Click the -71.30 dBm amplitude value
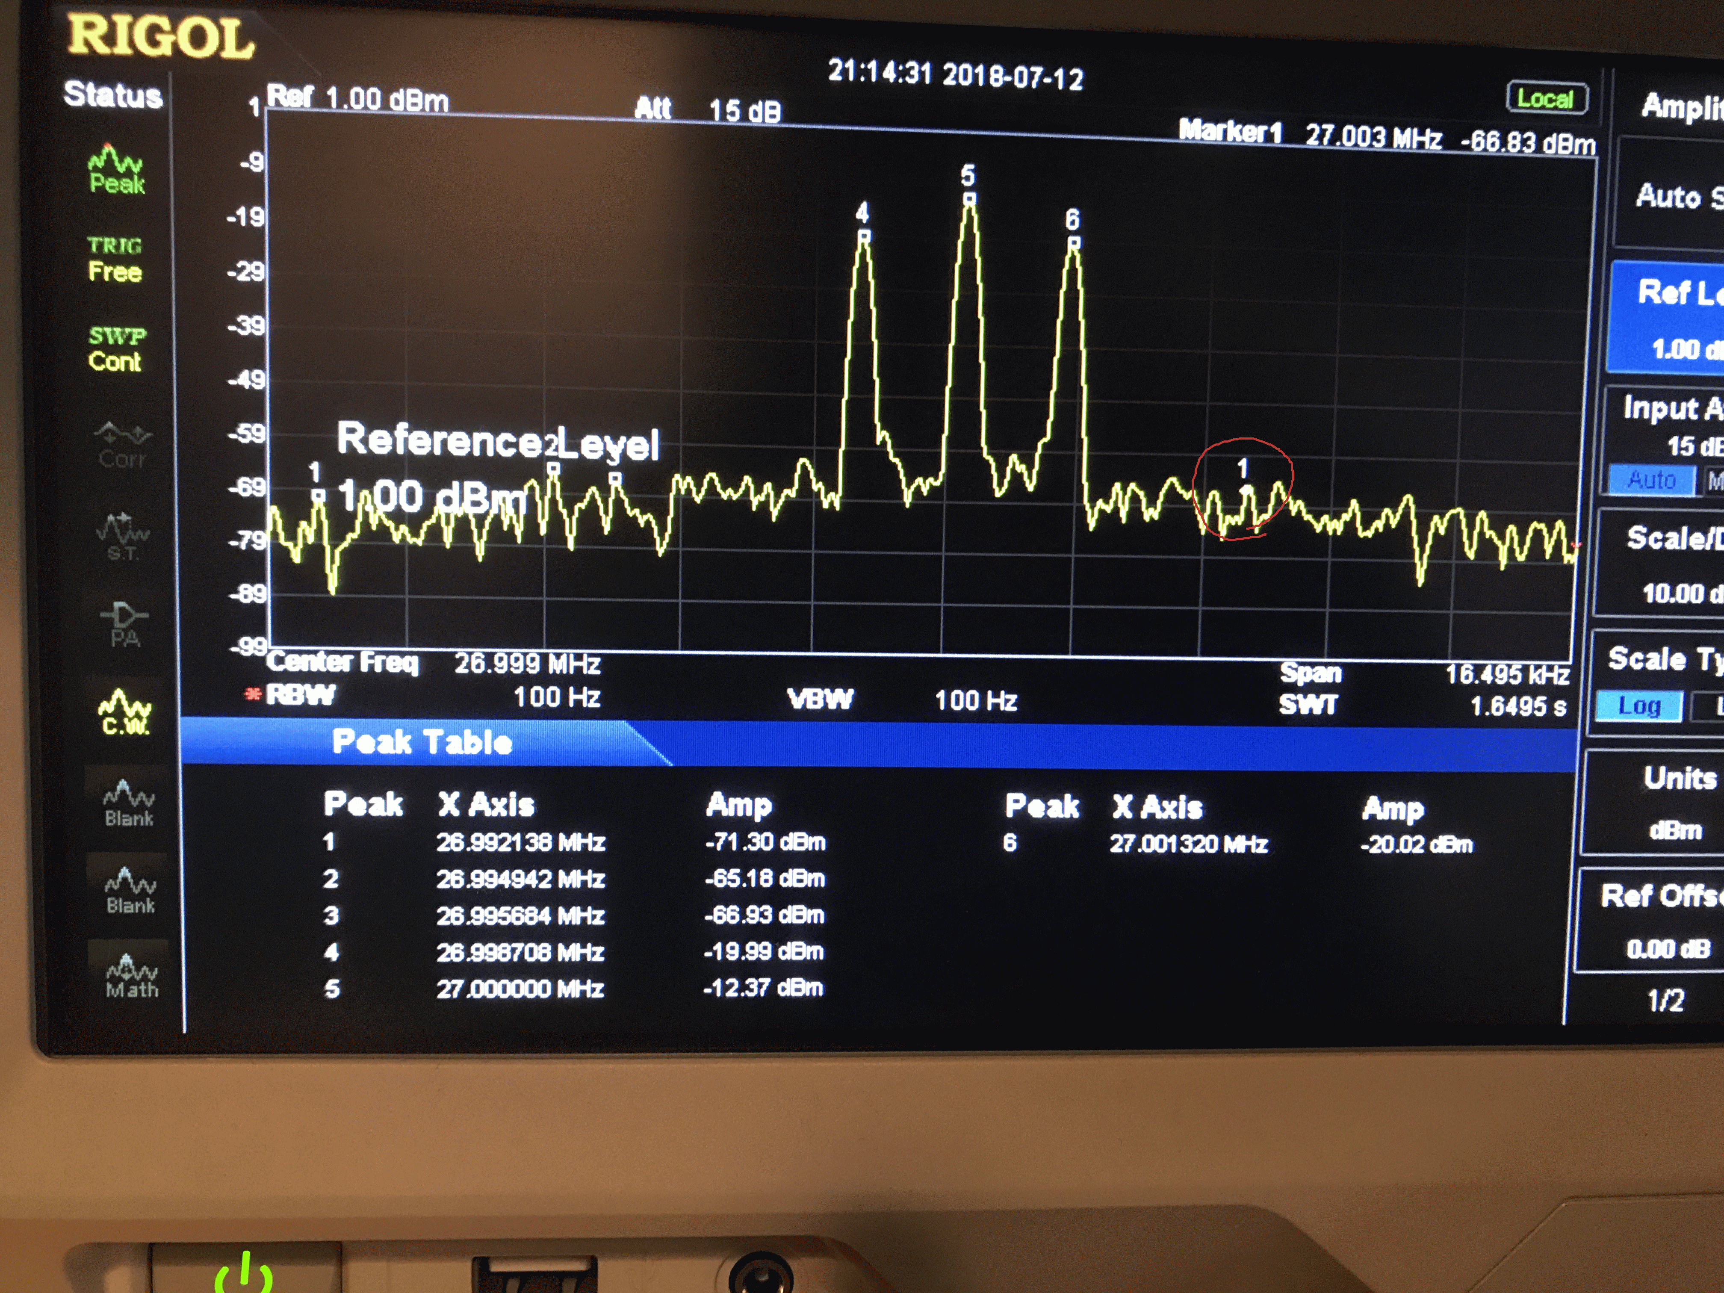This screenshot has width=1724, height=1293. [x=765, y=842]
